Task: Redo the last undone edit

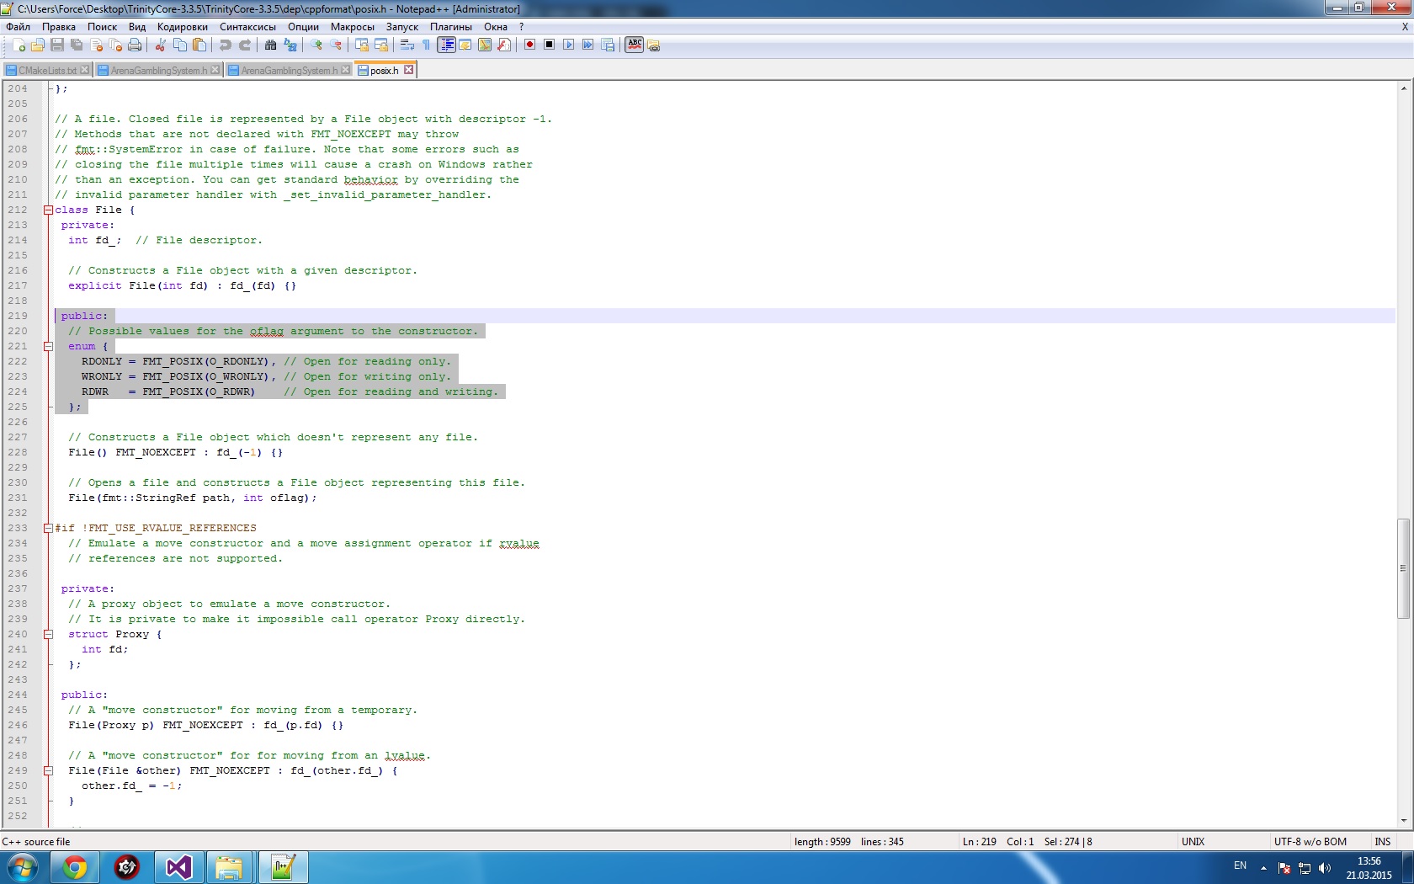Action: [x=244, y=45]
